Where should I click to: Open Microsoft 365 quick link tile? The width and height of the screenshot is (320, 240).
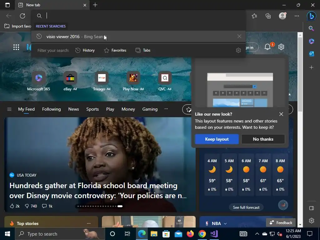(38, 81)
